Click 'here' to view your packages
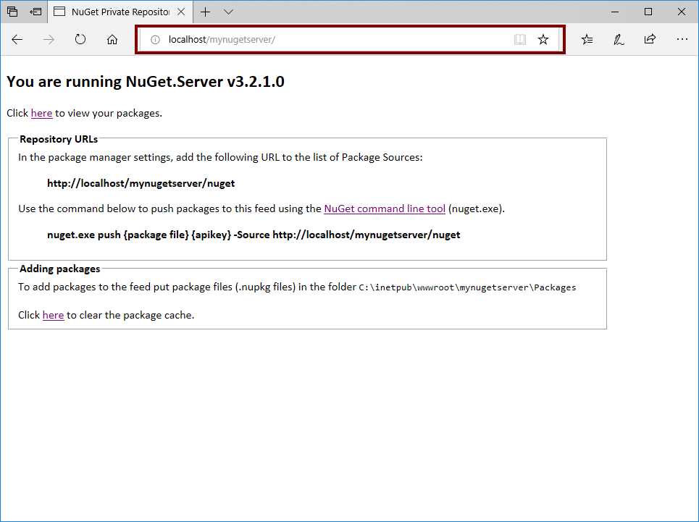Screen dimensions: 699x522 tap(41, 113)
